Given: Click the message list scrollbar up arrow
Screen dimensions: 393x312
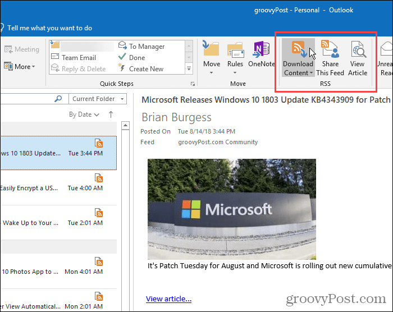Looking at the screenshot, I should point(125,125).
